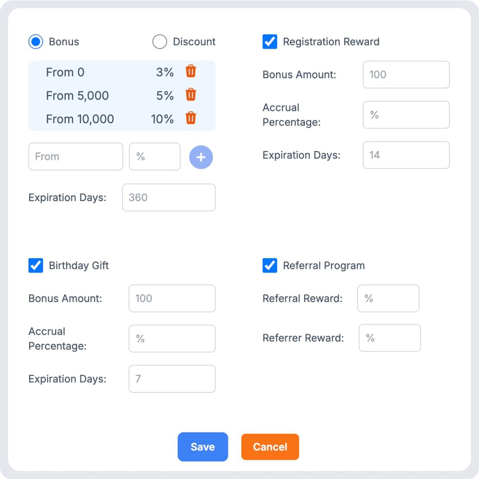Click the Referral Reward percentage field

(388, 298)
